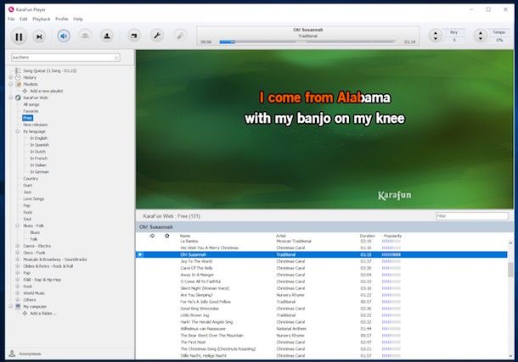
Task: Click the dual screen display icon
Action: point(133,36)
